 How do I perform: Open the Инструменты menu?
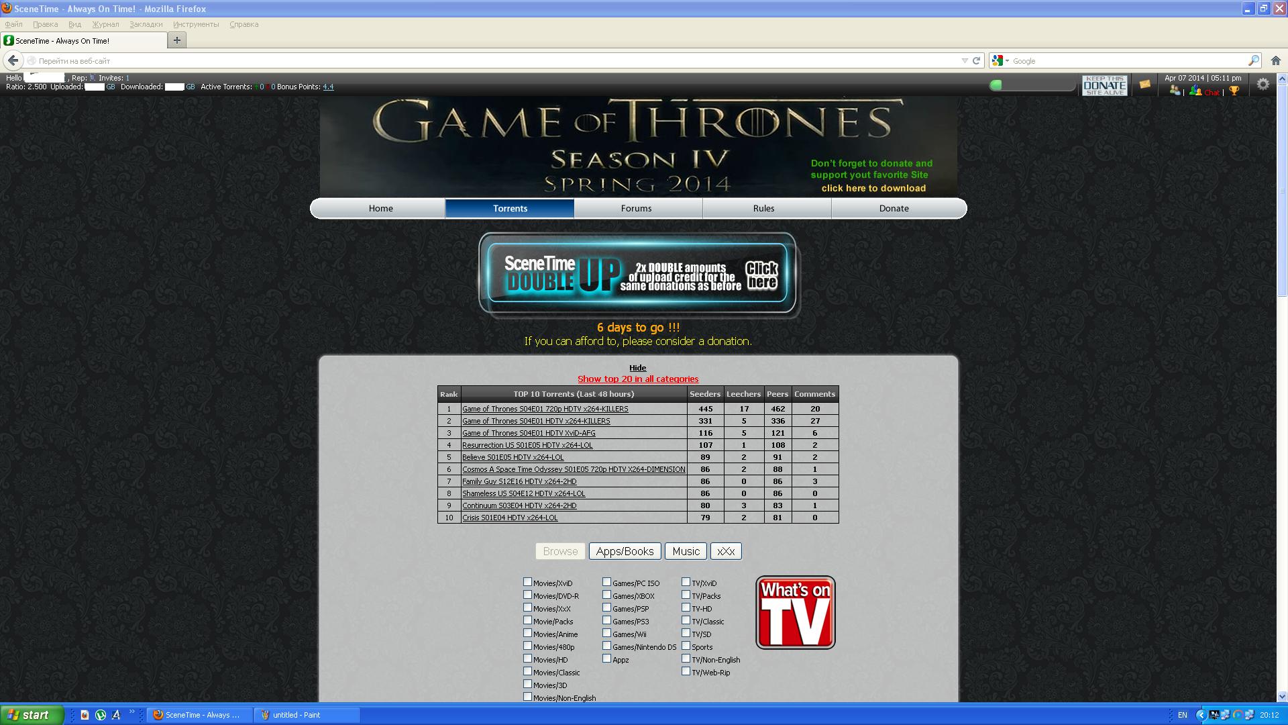[x=196, y=24]
